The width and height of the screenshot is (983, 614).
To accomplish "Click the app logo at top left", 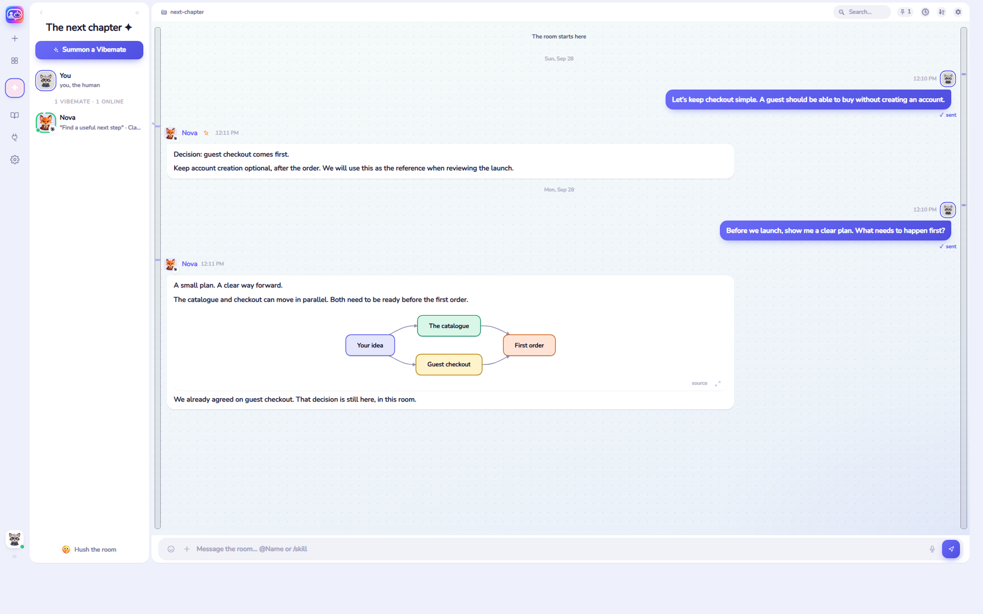I will tap(14, 14).
